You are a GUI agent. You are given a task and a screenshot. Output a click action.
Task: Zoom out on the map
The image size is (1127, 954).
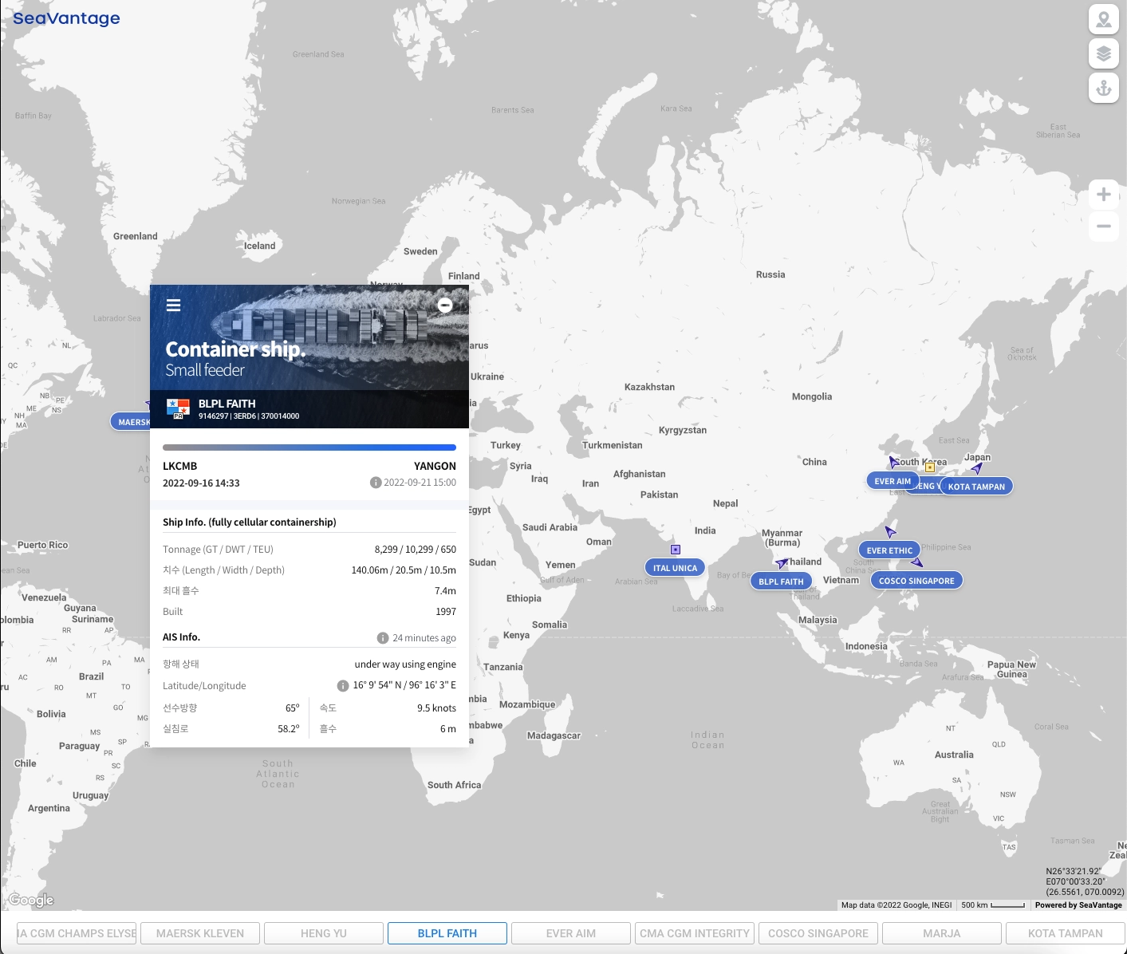tap(1104, 226)
